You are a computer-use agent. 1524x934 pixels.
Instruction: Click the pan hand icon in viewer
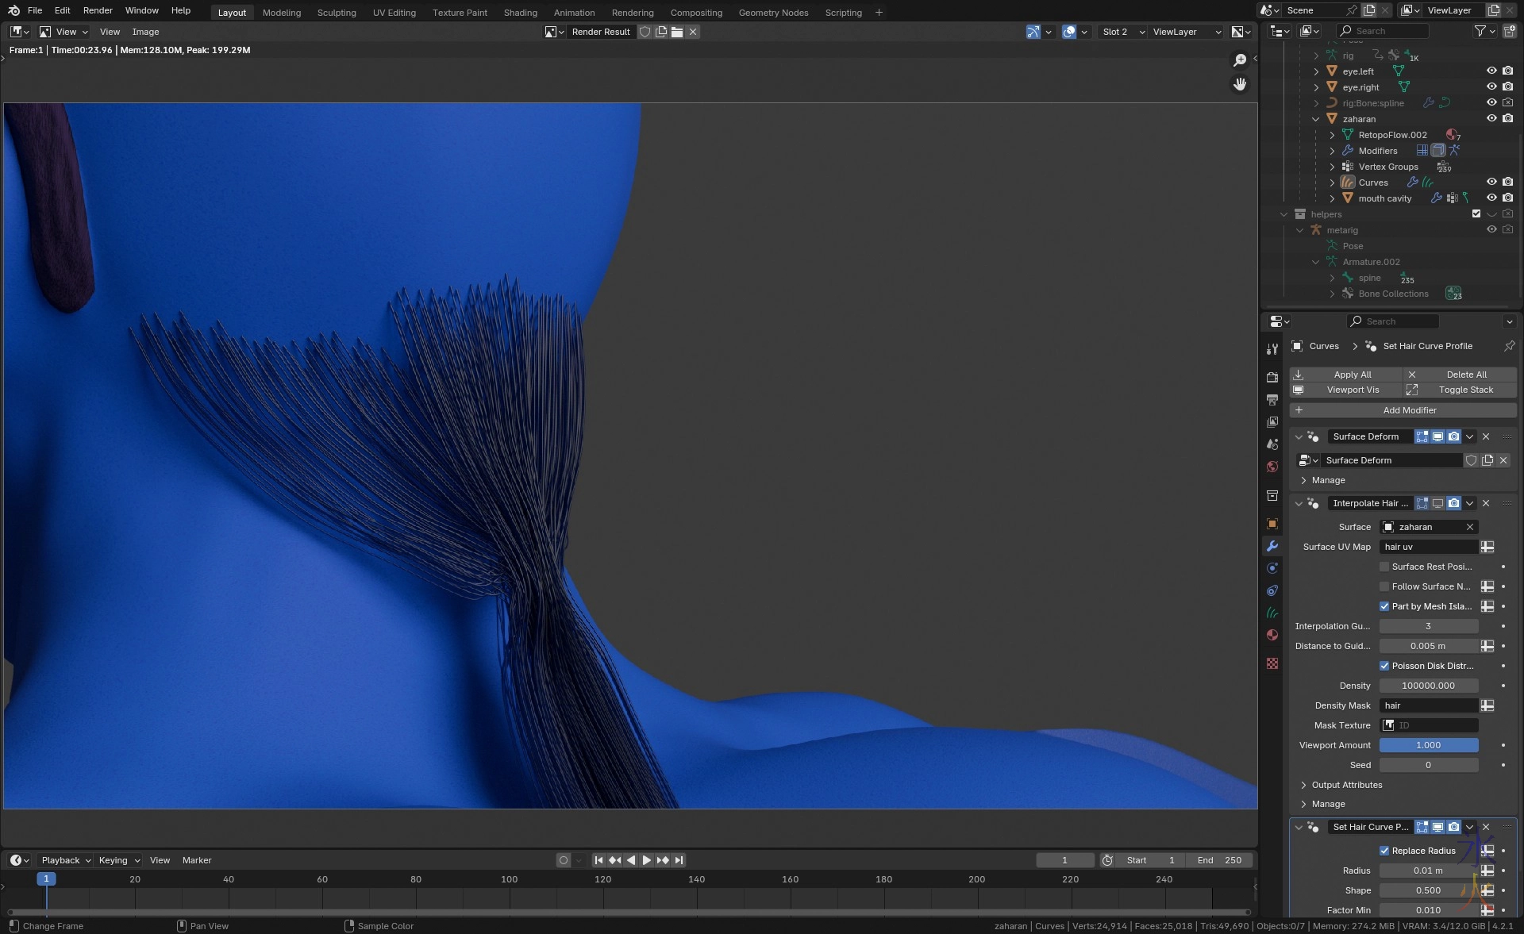coord(1239,84)
